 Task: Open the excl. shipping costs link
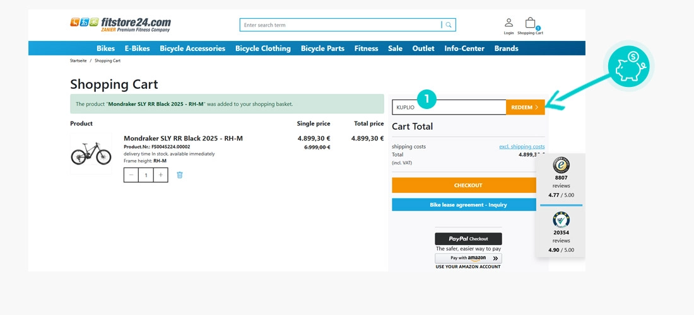click(522, 147)
